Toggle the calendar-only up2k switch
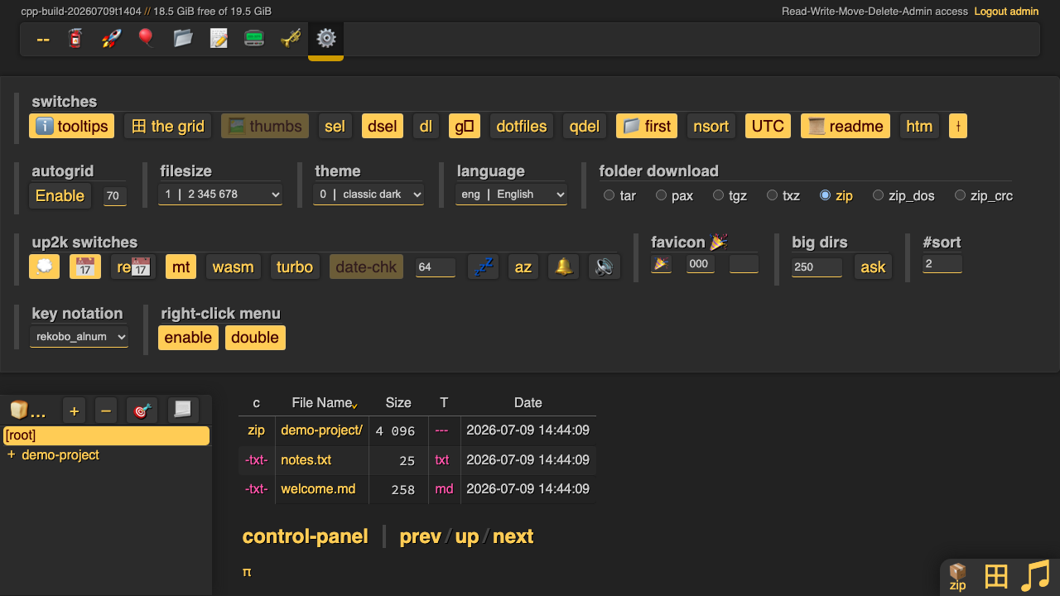 tap(85, 267)
